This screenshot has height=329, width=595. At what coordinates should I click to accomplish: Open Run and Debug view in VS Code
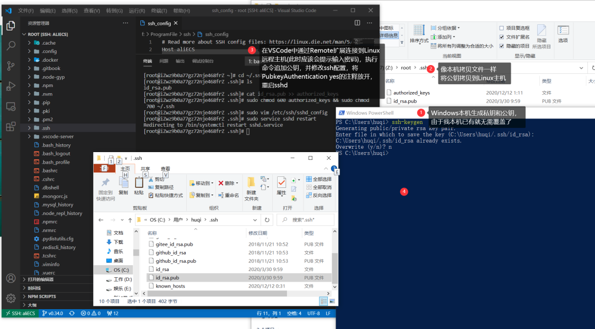pos(10,86)
